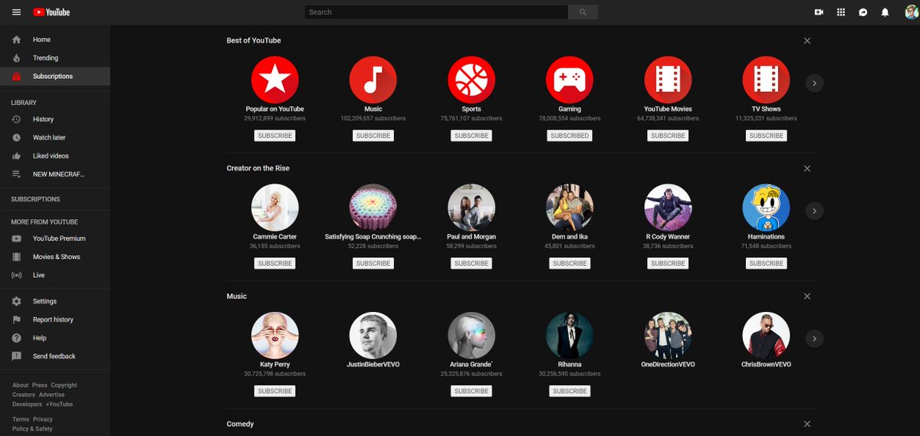The height and width of the screenshot is (436, 920).
Task: Click the Music note channel icon
Action: (x=373, y=80)
